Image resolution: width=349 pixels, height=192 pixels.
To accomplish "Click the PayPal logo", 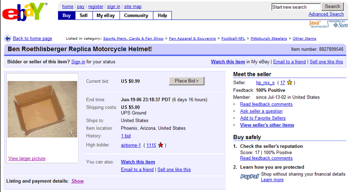I will click(250, 176).
